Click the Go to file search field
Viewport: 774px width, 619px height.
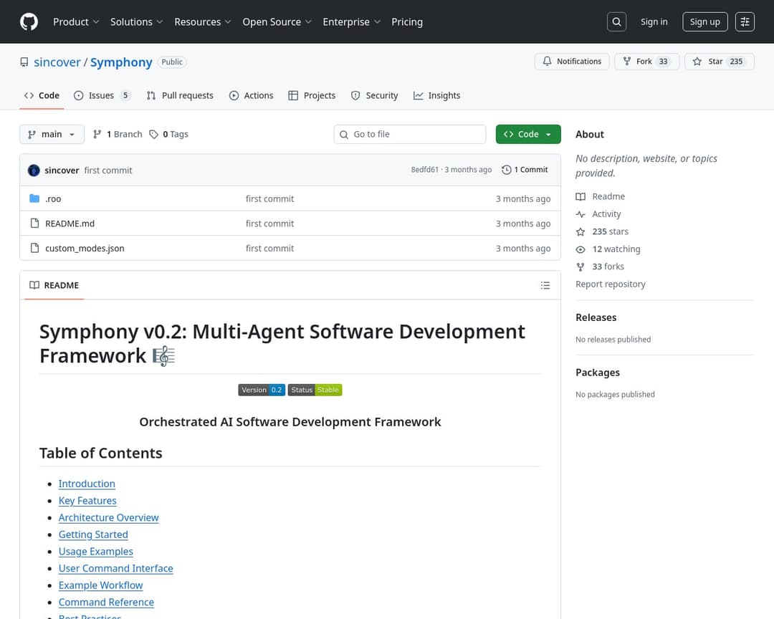410,134
